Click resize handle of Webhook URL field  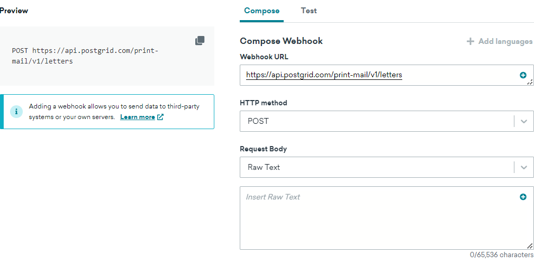click(530, 82)
